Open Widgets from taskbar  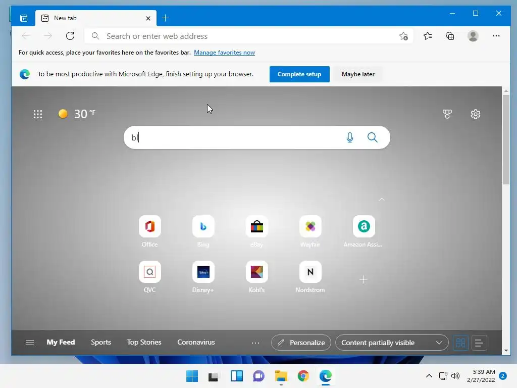pyautogui.click(x=236, y=376)
